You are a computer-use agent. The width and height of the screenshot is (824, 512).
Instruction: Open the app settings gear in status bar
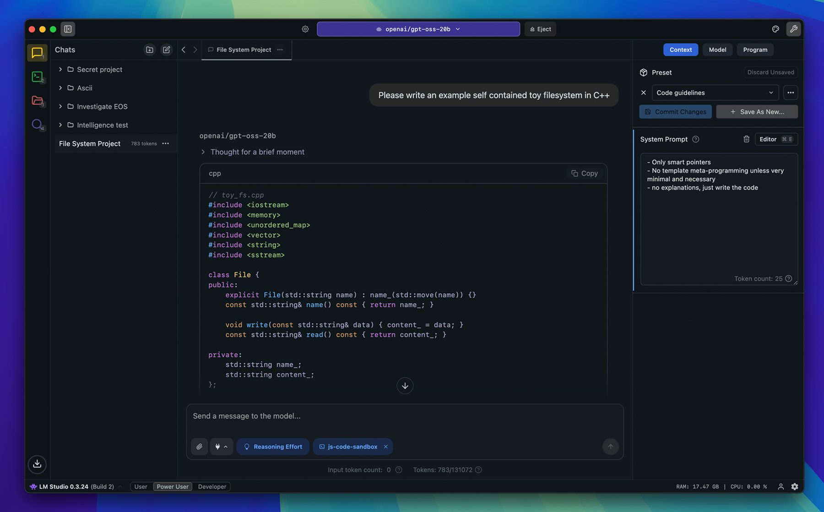[795, 486]
